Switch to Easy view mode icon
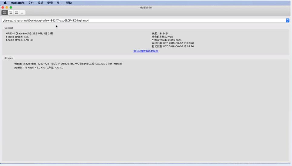The height and width of the screenshot is (166, 292). coord(5,12)
